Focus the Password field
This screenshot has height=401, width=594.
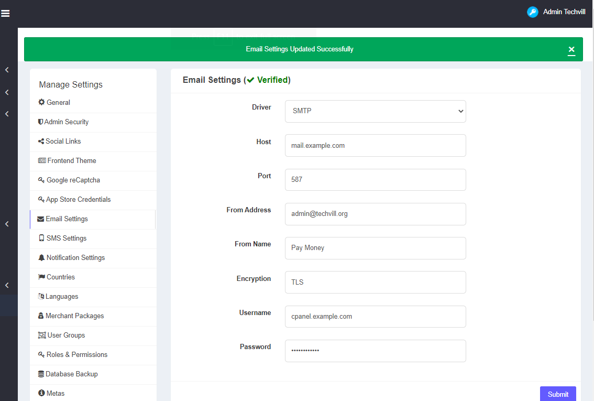(x=375, y=351)
